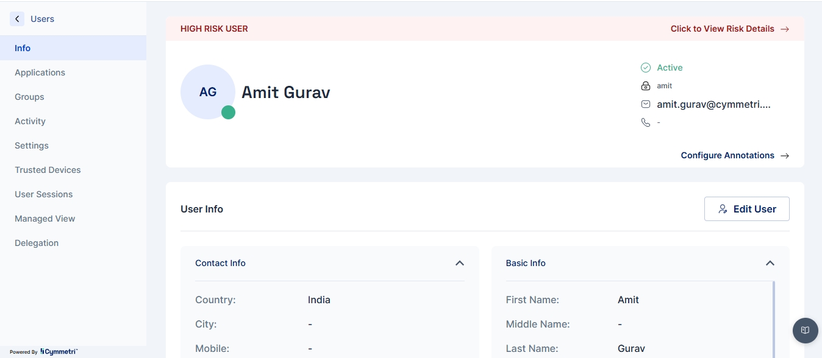The image size is (822, 358).
Task: Click the envelope icon beside email address
Action: click(646, 104)
